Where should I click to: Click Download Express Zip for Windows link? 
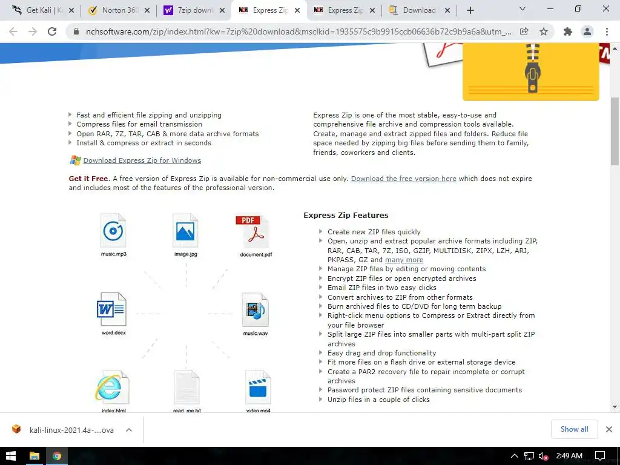[142, 160]
